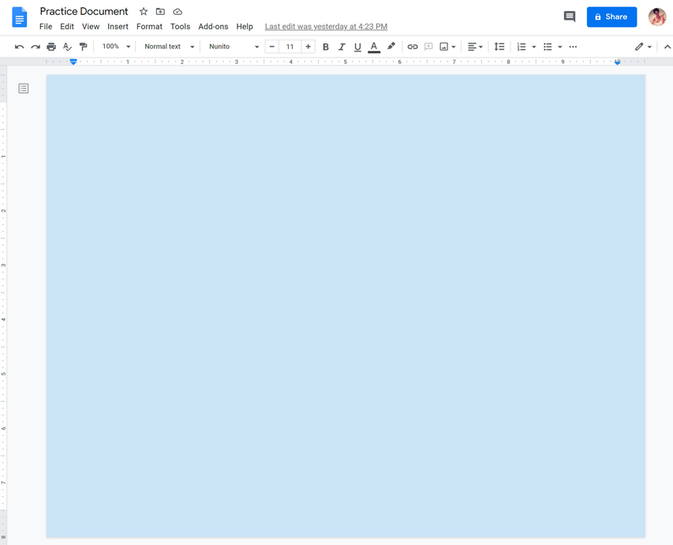Toggle underline formatting
673x545 pixels.
pyautogui.click(x=357, y=47)
